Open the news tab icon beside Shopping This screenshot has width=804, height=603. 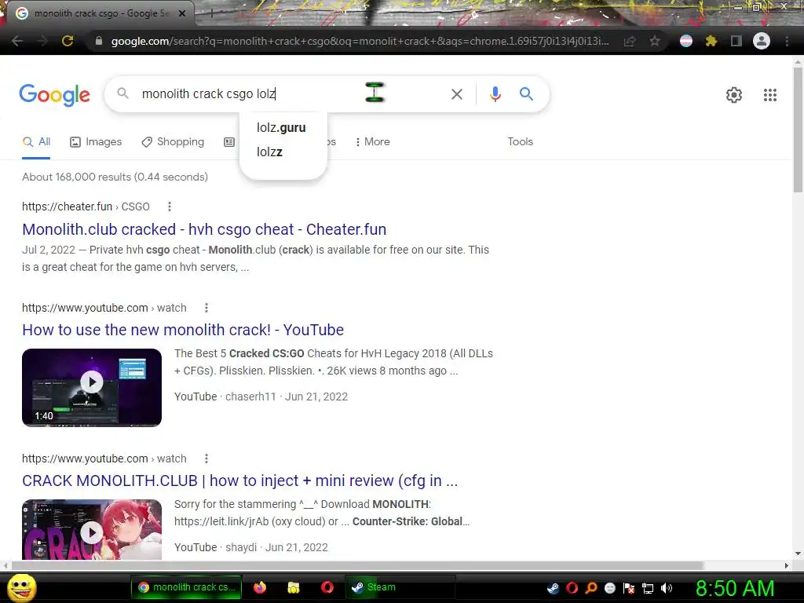[x=229, y=142]
